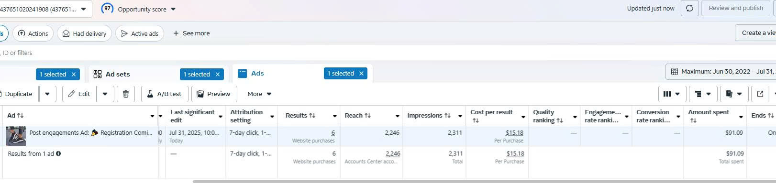The width and height of the screenshot is (776, 196).
Task: Click the info icon beside Results from 1 ad
Action: (x=58, y=154)
